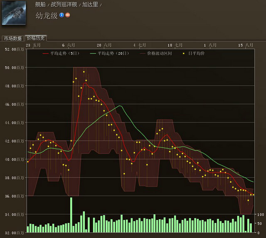This screenshot has height=238, width=266.
Task: Toggle the 价格波动区间 legend entry
Action: pos(155,53)
